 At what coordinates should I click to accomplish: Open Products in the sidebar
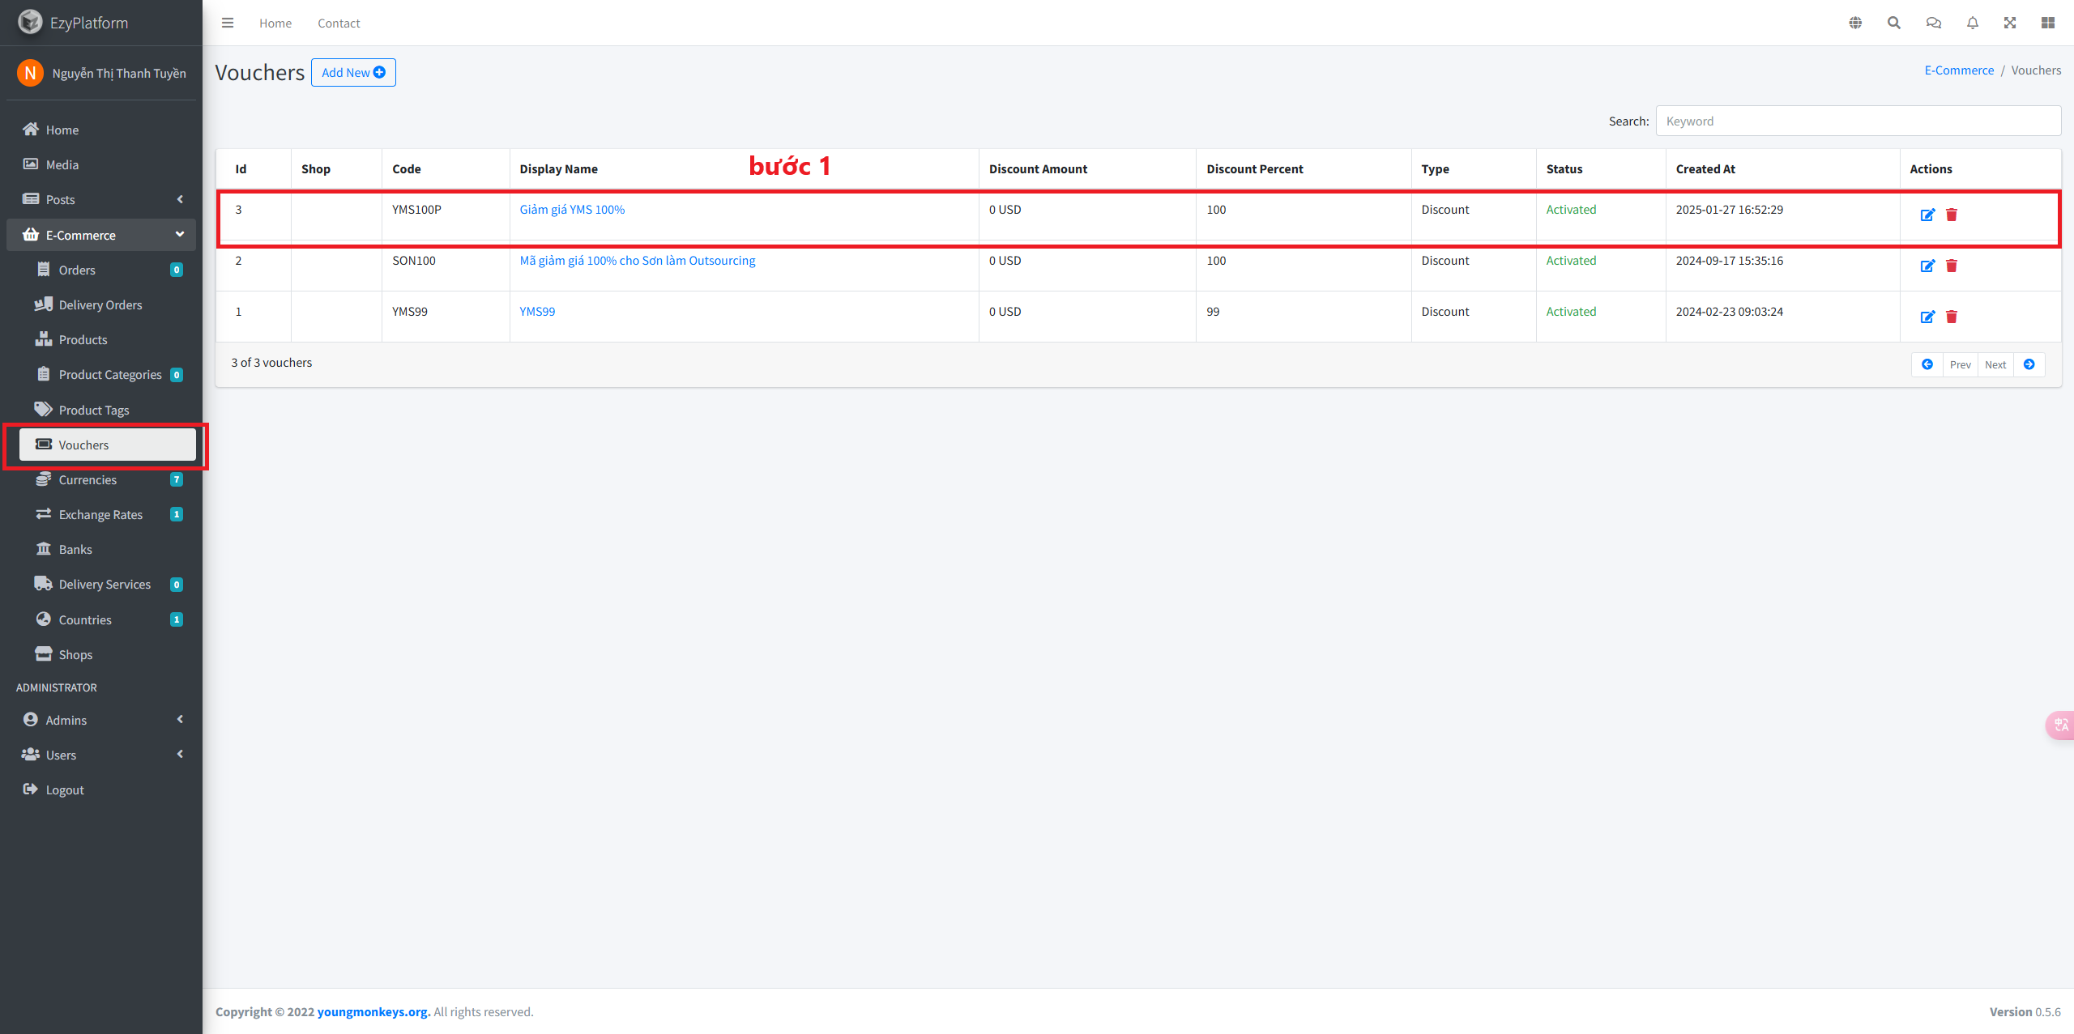(108, 339)
